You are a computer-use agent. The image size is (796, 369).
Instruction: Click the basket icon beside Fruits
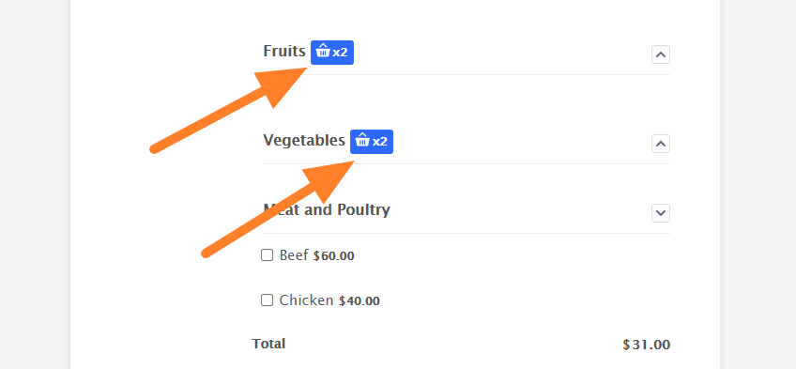tap(323, 51)
